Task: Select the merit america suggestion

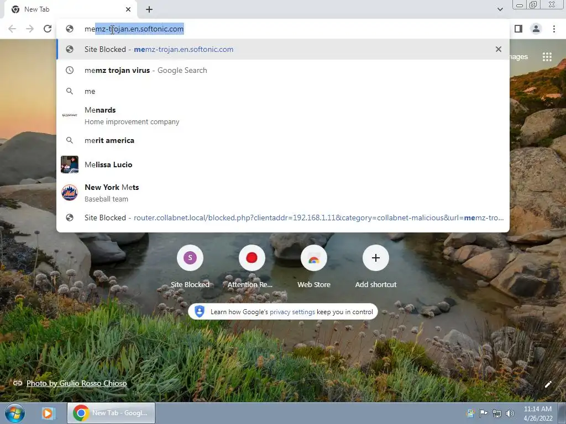Action: [x=282, y=140]
